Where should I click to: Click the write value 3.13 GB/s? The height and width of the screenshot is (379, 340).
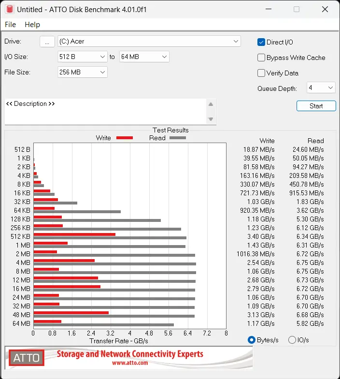(x=261, y=315)
